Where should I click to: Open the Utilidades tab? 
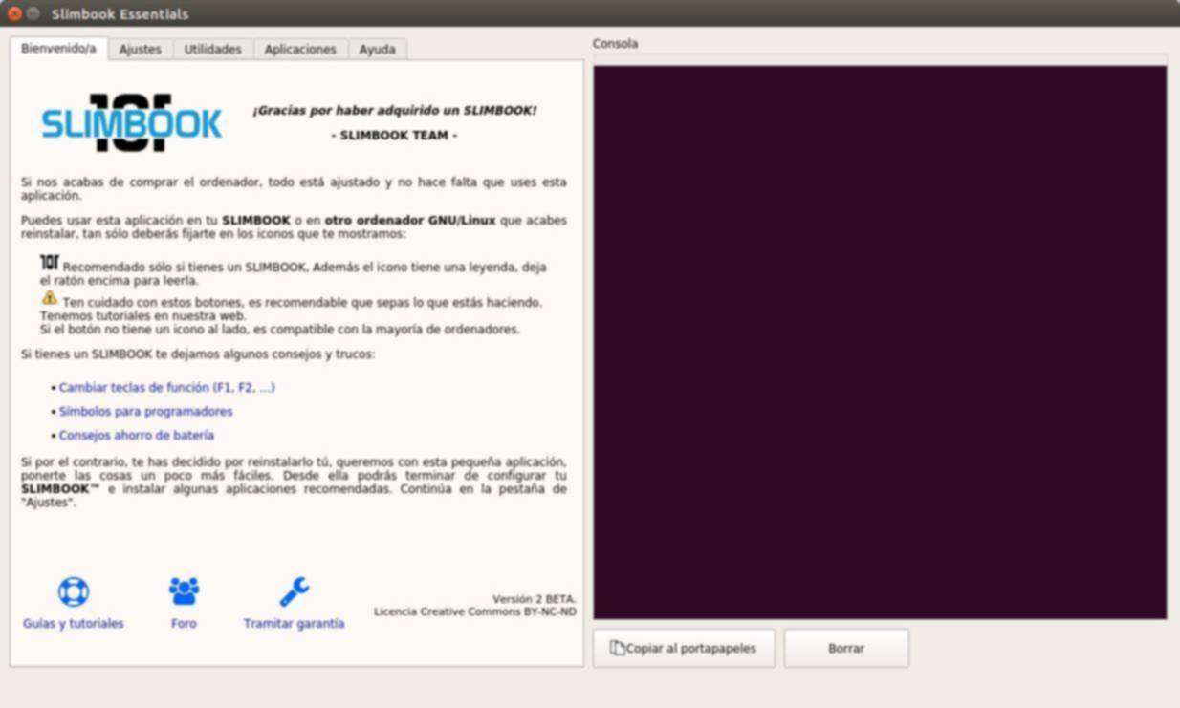point(212,49)
